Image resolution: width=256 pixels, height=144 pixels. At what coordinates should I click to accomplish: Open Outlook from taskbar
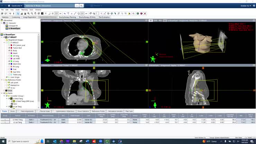pyautogui.click(x=55, y=141)
